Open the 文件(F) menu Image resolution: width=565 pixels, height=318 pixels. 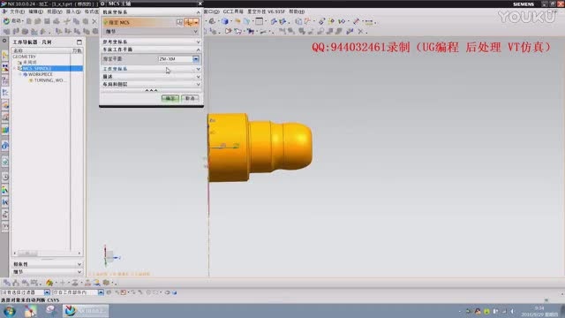coord(17,11)
